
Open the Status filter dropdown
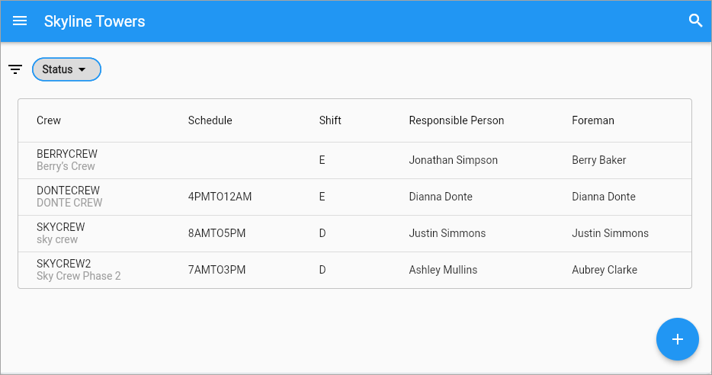66,69
